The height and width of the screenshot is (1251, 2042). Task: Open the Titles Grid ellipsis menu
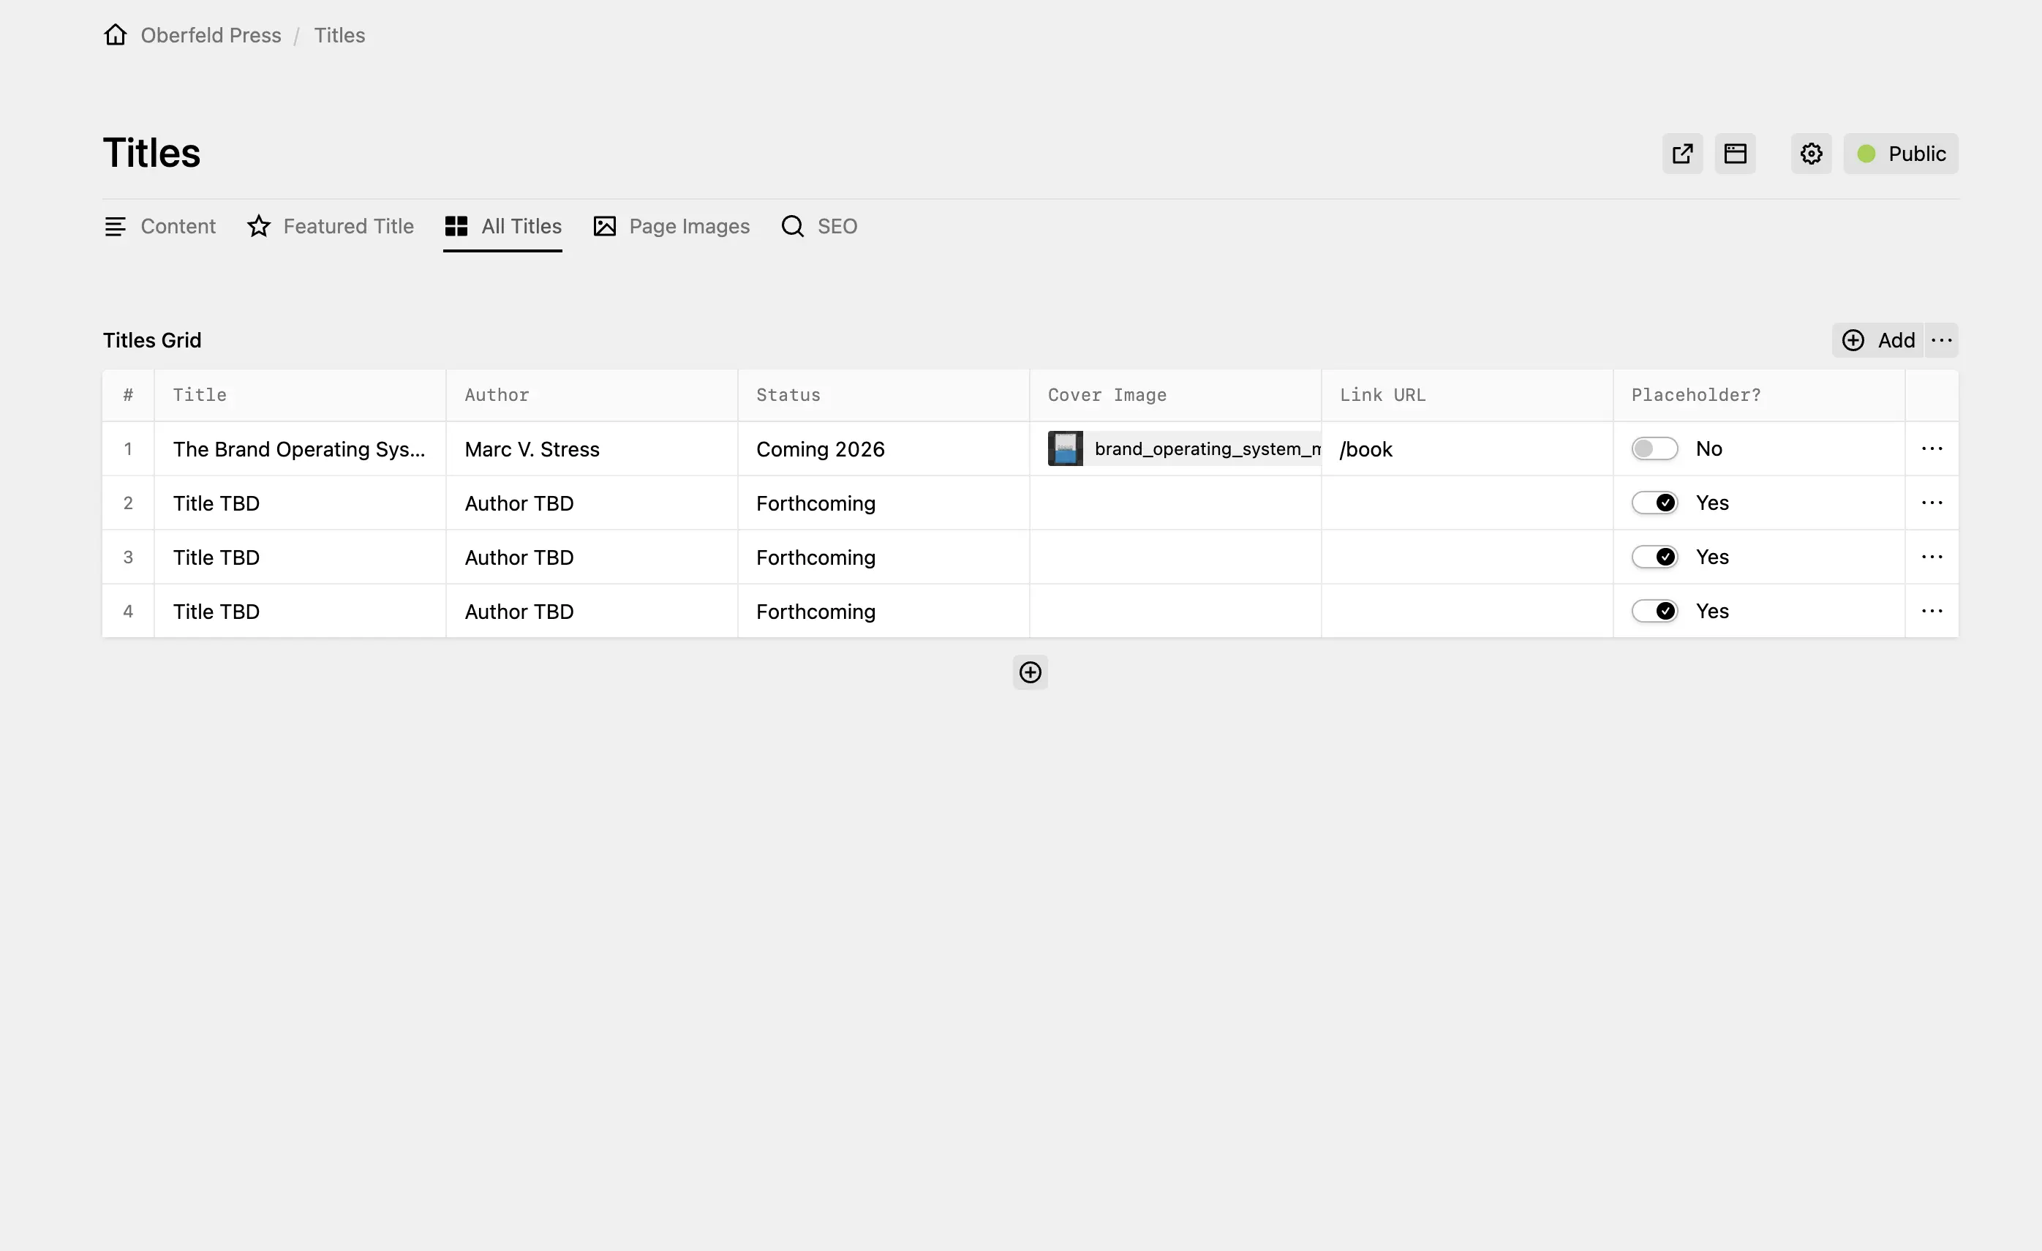(x=1943, y=340)
